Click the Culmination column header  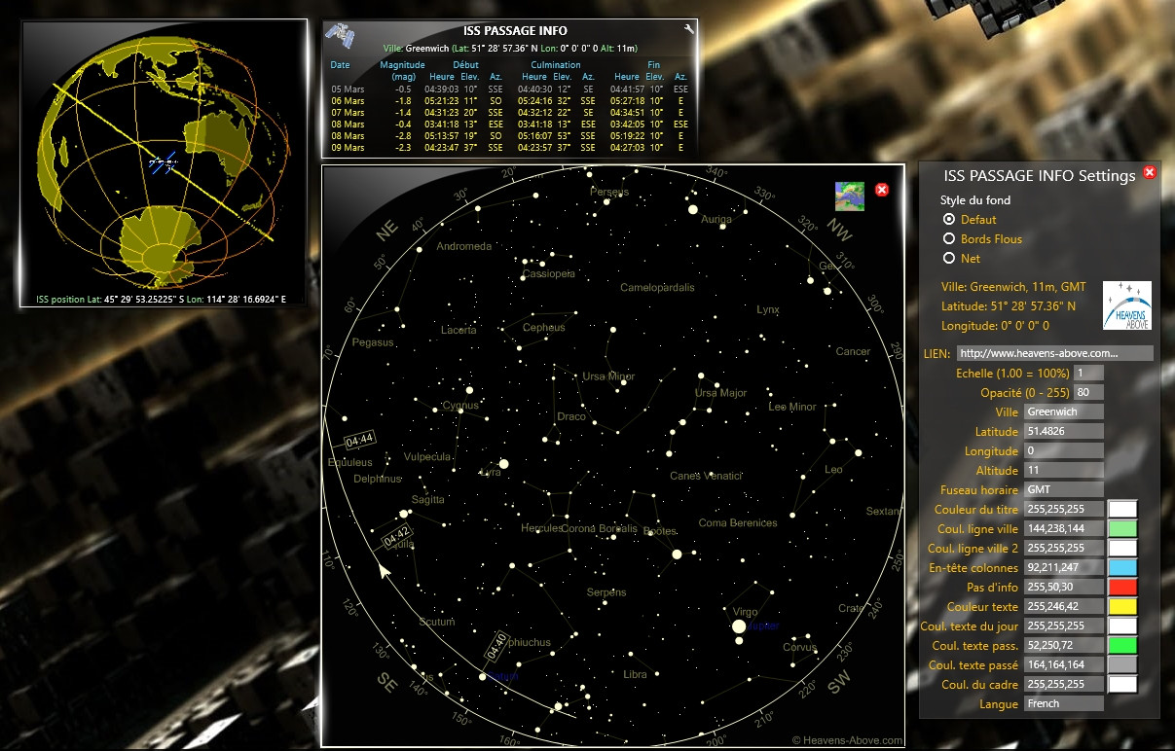pyautogui.click(x=556, y=65)
